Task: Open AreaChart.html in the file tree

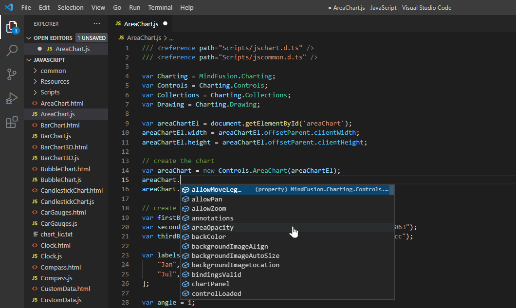Action: pos(62,103)
